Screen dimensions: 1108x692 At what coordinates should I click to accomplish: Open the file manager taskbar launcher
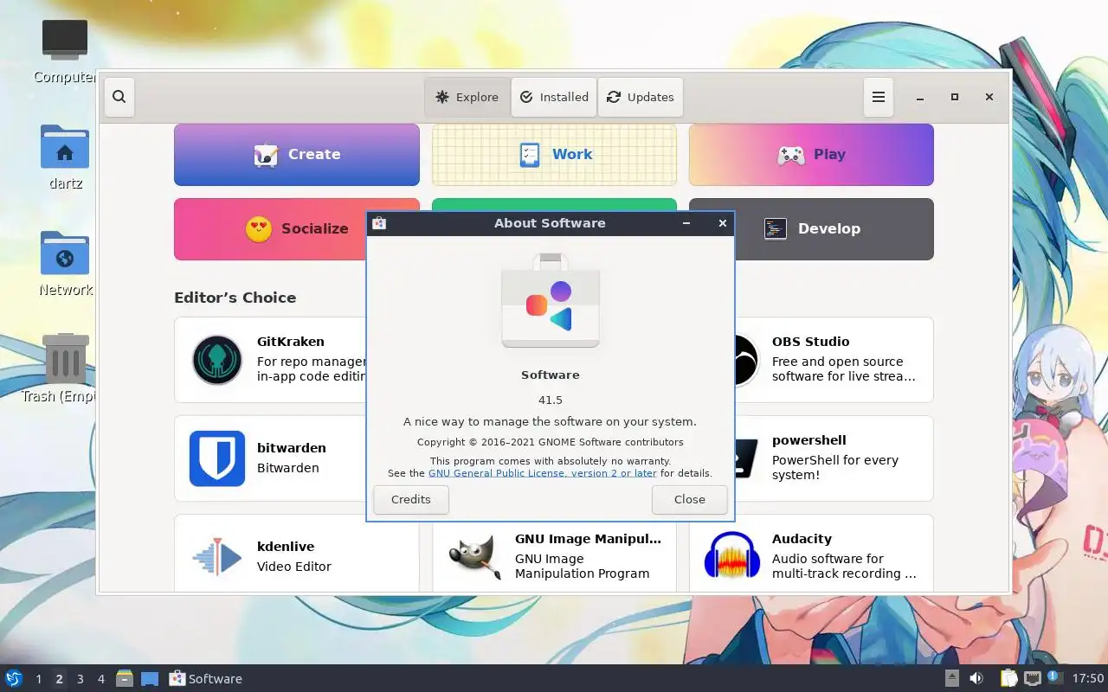(x=125, y=678)
